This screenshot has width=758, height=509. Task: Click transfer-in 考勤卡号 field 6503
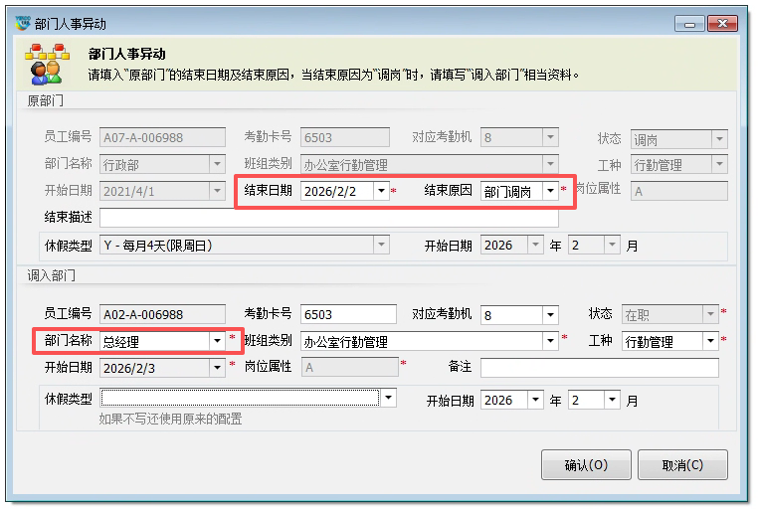pyautogui.click(x=348, y=314)
